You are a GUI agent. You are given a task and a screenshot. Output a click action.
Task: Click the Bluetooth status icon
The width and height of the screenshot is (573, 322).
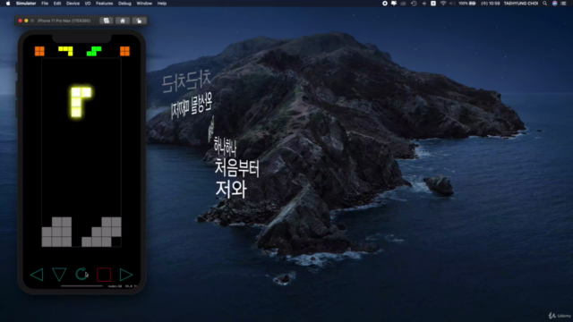pos(423,4)
